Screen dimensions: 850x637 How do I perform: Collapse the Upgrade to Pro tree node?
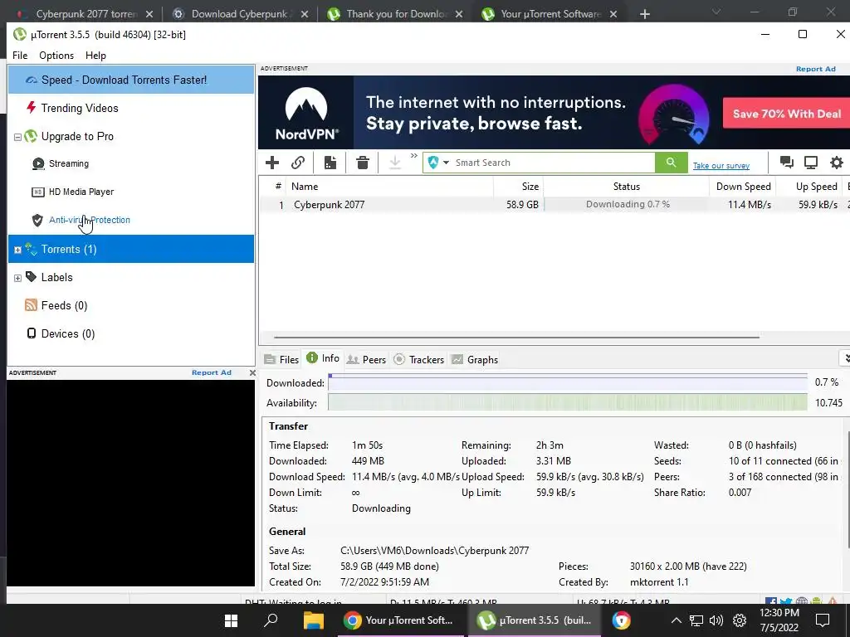coord(17,137)
